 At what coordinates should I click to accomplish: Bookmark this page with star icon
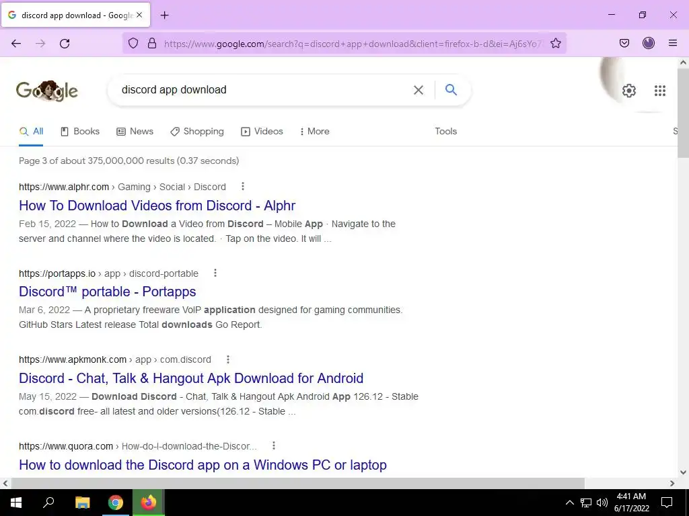coord(555,44)
